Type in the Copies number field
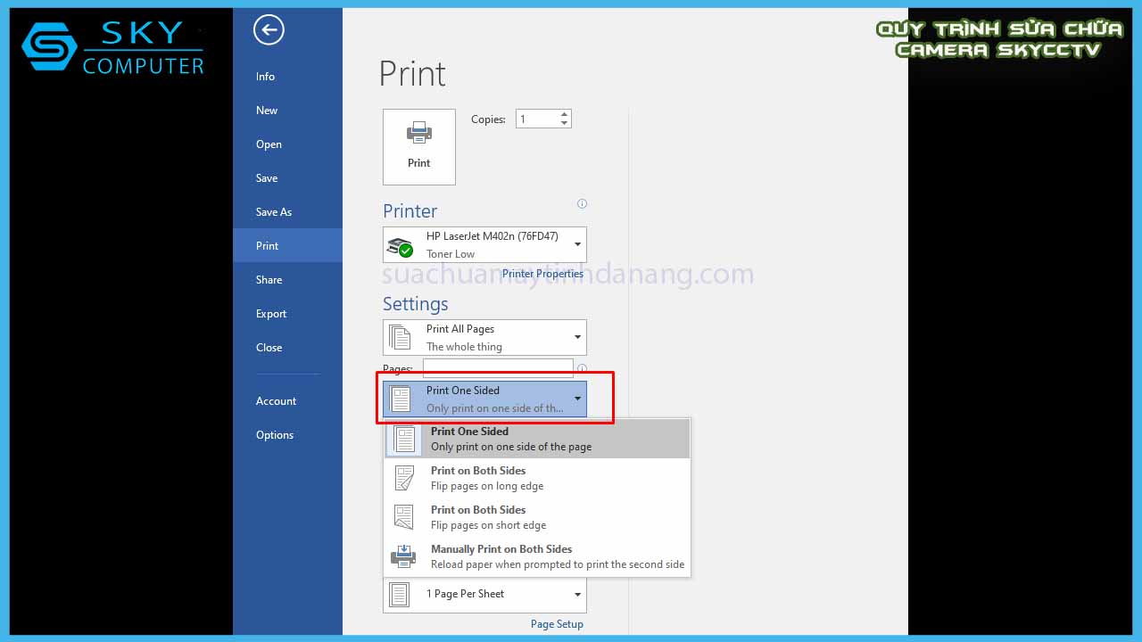This screenshot has height=642, width=1142. pyautogui.click(x=536, y=119)
